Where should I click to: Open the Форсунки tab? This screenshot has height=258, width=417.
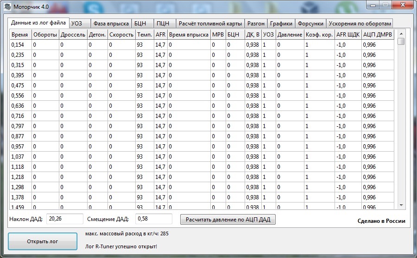pos(310,24)
